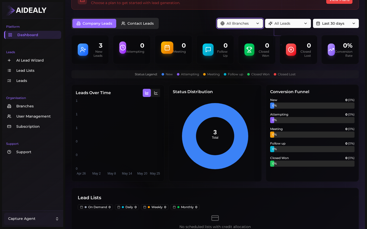Screen dimensions: 367x229
Task: Click the '3 Total' donut center
Action: [x=215, y=134]
